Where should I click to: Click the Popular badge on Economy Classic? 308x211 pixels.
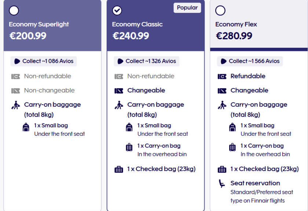pyautogui.click(x=187, y=8)
